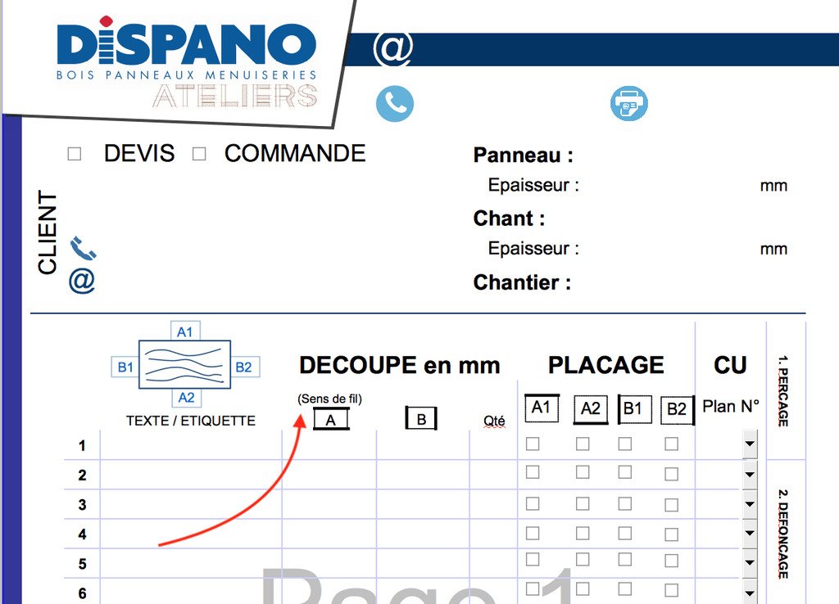This screenshot has width=839, height=604.
Task: Click the B2 label right of panel diagram
Action: [244, 367]
